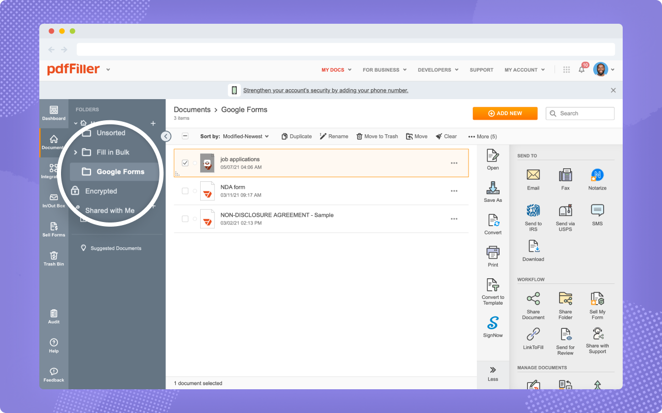Click the ADD NEW button
The height and width of the screenshot is (413, 662).
pos(505,113)
